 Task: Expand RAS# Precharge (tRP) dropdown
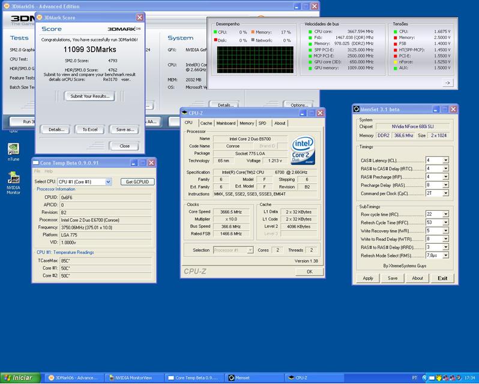coord(446,177)
